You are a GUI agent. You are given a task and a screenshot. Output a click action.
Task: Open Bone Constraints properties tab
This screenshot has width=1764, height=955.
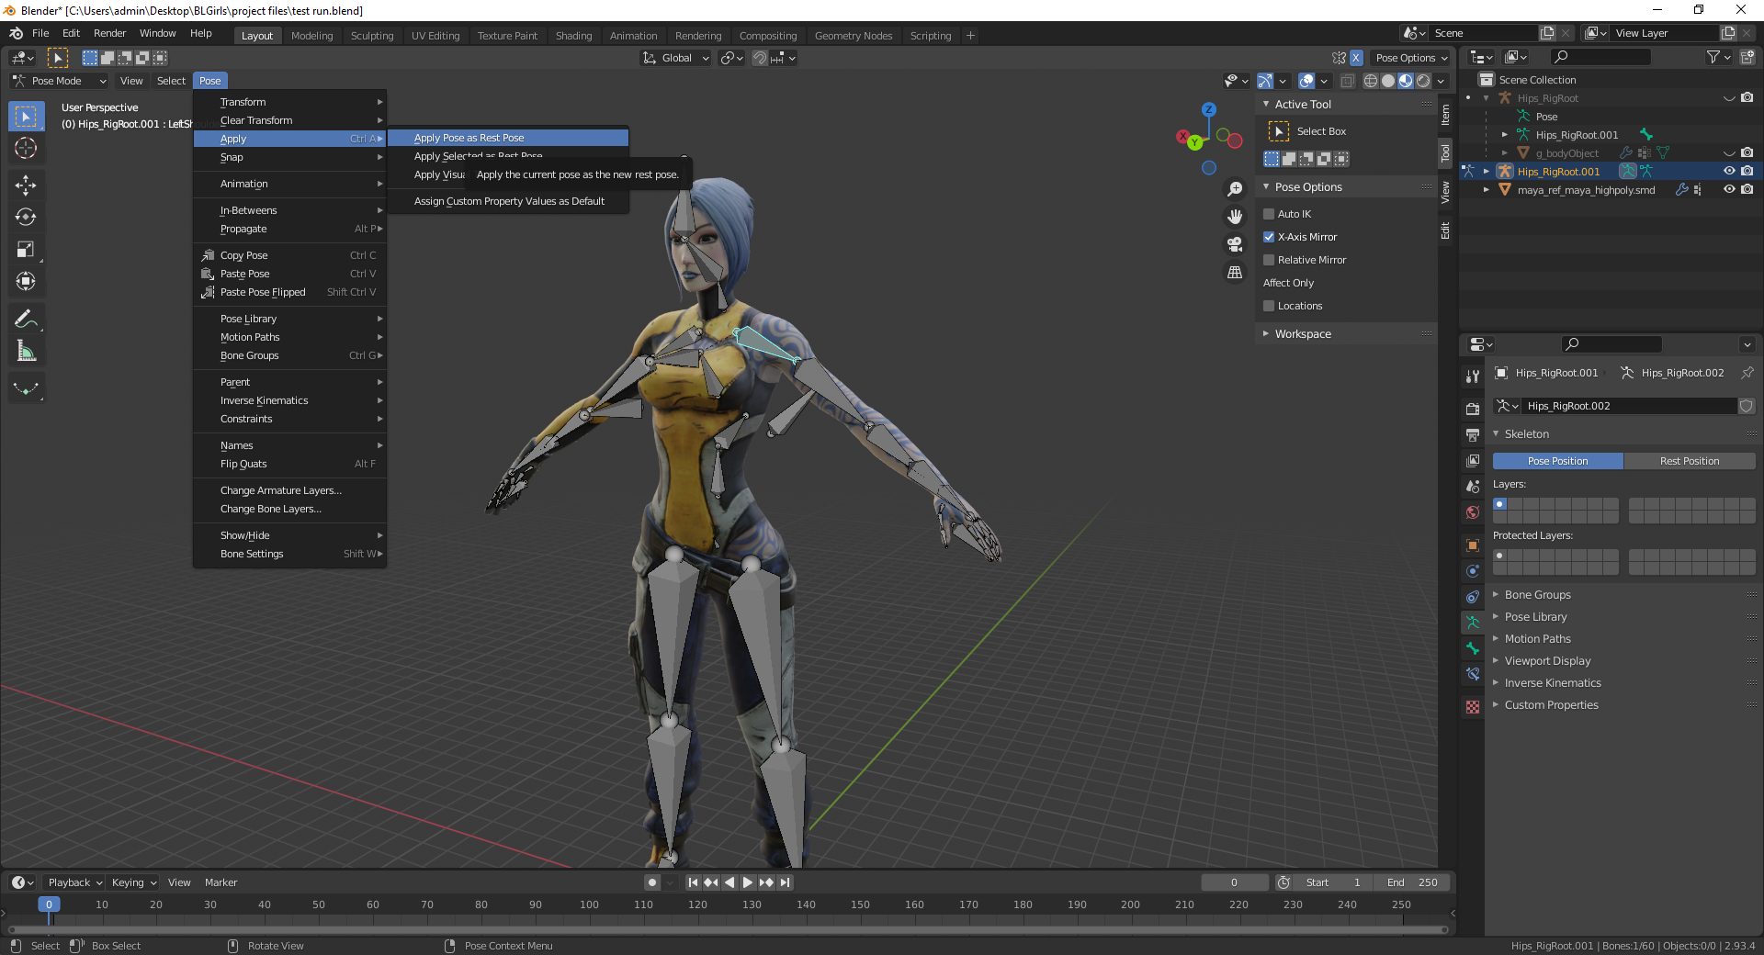1473,674
